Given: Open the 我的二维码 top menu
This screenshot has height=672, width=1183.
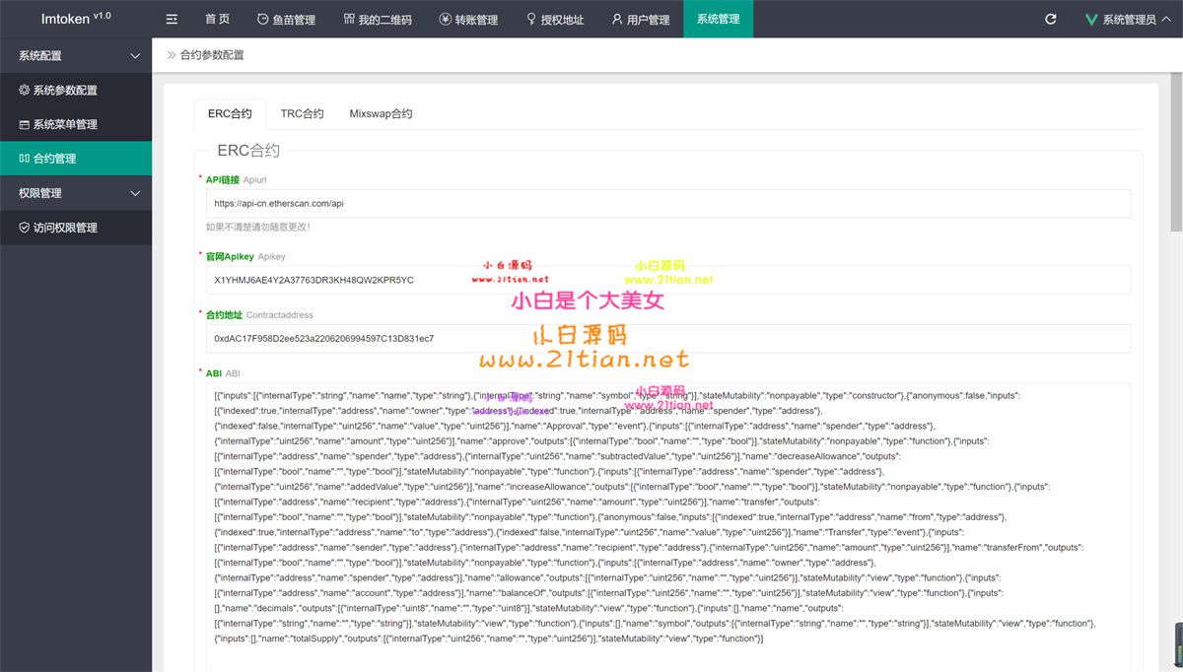Looking at the screenshot, I should (378, 19).
